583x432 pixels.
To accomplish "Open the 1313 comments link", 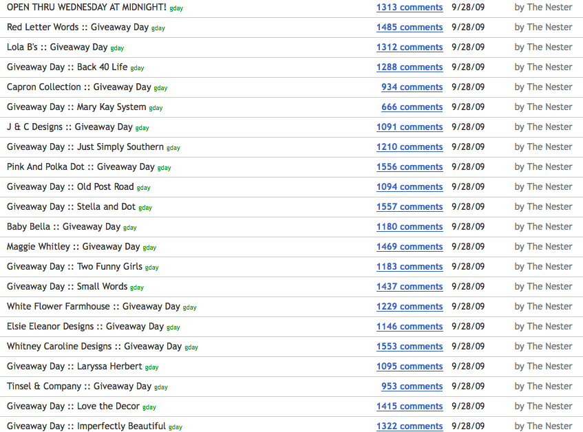I will [410, 8].
